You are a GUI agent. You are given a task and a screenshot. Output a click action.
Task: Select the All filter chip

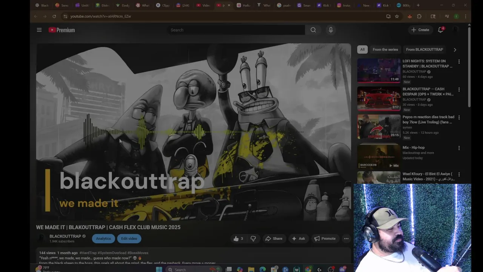pyautogui.click(x=362, y=49)
